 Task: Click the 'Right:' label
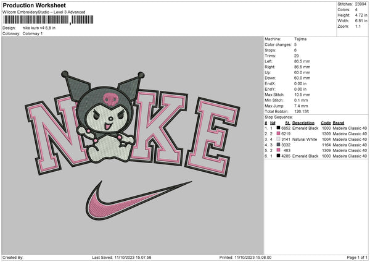click(x=269, y=67)
